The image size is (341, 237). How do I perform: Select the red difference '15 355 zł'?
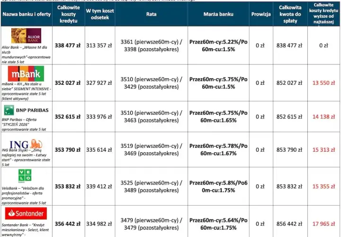323,186
